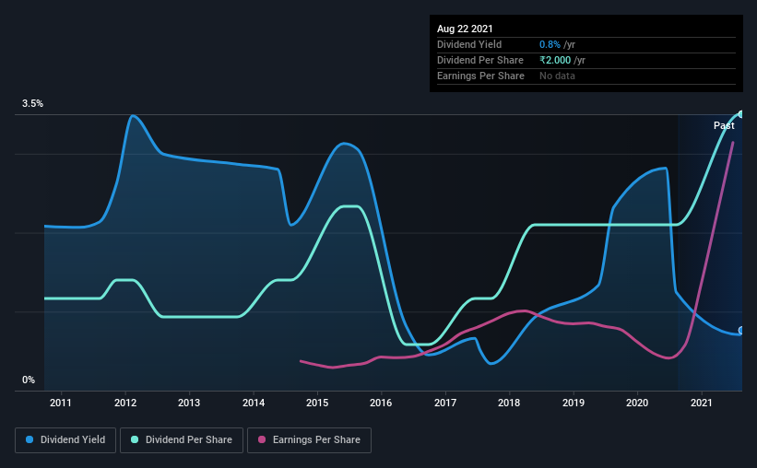Click the 0% y-axis label
This screenshot has width=757, height=468.
pyautogui.click(x=29, y=380)
